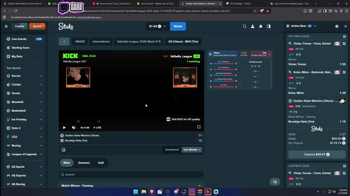
Task: Play the Kick live stream
Action: (64, 127)
